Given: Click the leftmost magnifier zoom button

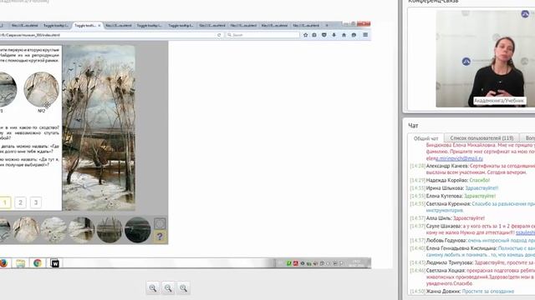Looking at the screenshot, I should tap(153, 288).
